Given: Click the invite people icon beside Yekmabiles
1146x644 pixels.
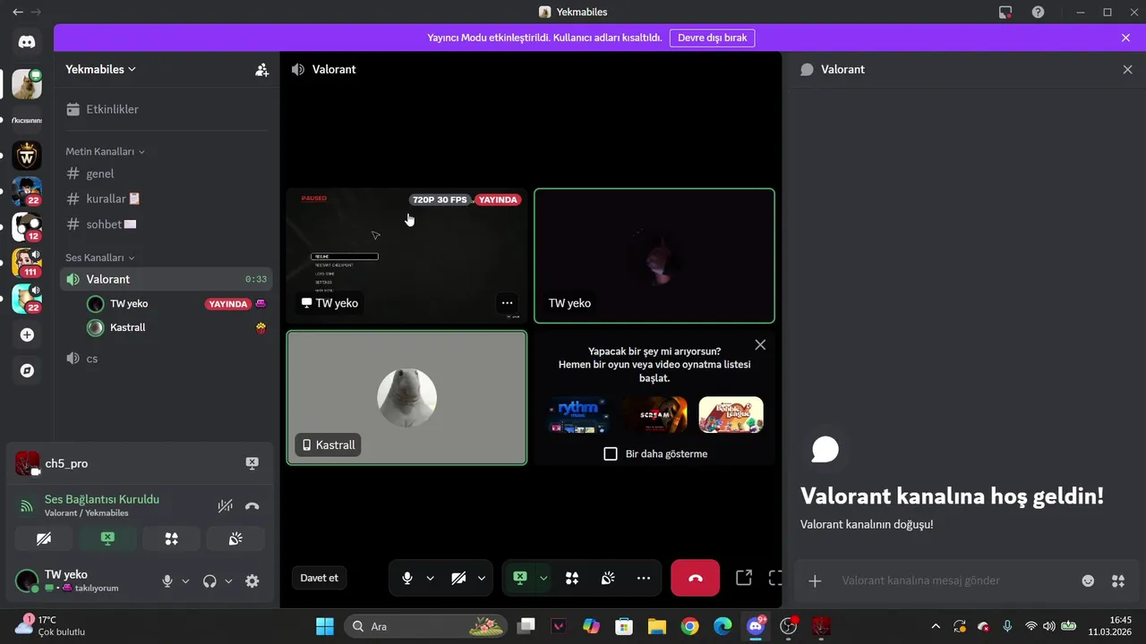Looking at the screenshot, I should pyautogui.click(x=261, y=70).
